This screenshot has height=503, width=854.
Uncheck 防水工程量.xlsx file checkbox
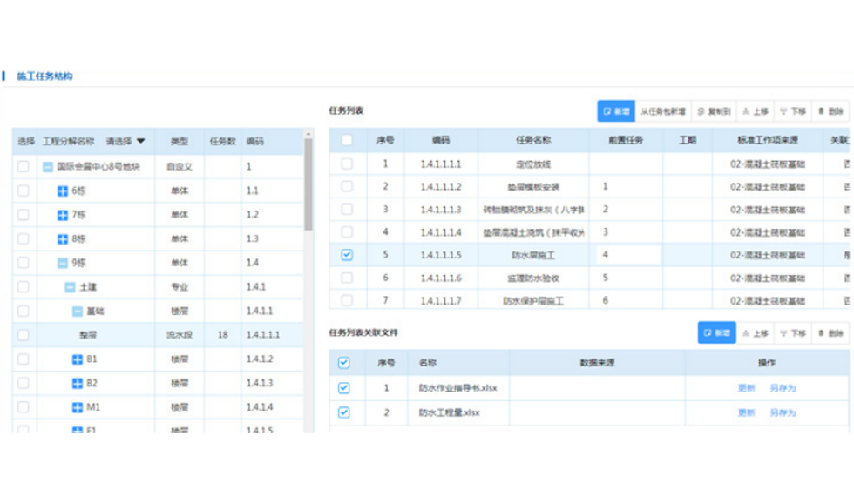343,412
